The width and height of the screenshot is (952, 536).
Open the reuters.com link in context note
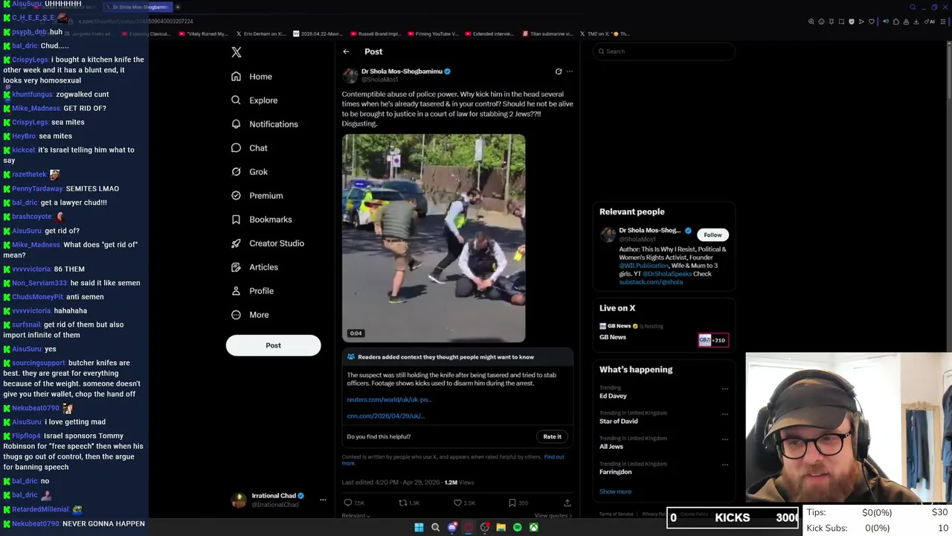point(389,400)
